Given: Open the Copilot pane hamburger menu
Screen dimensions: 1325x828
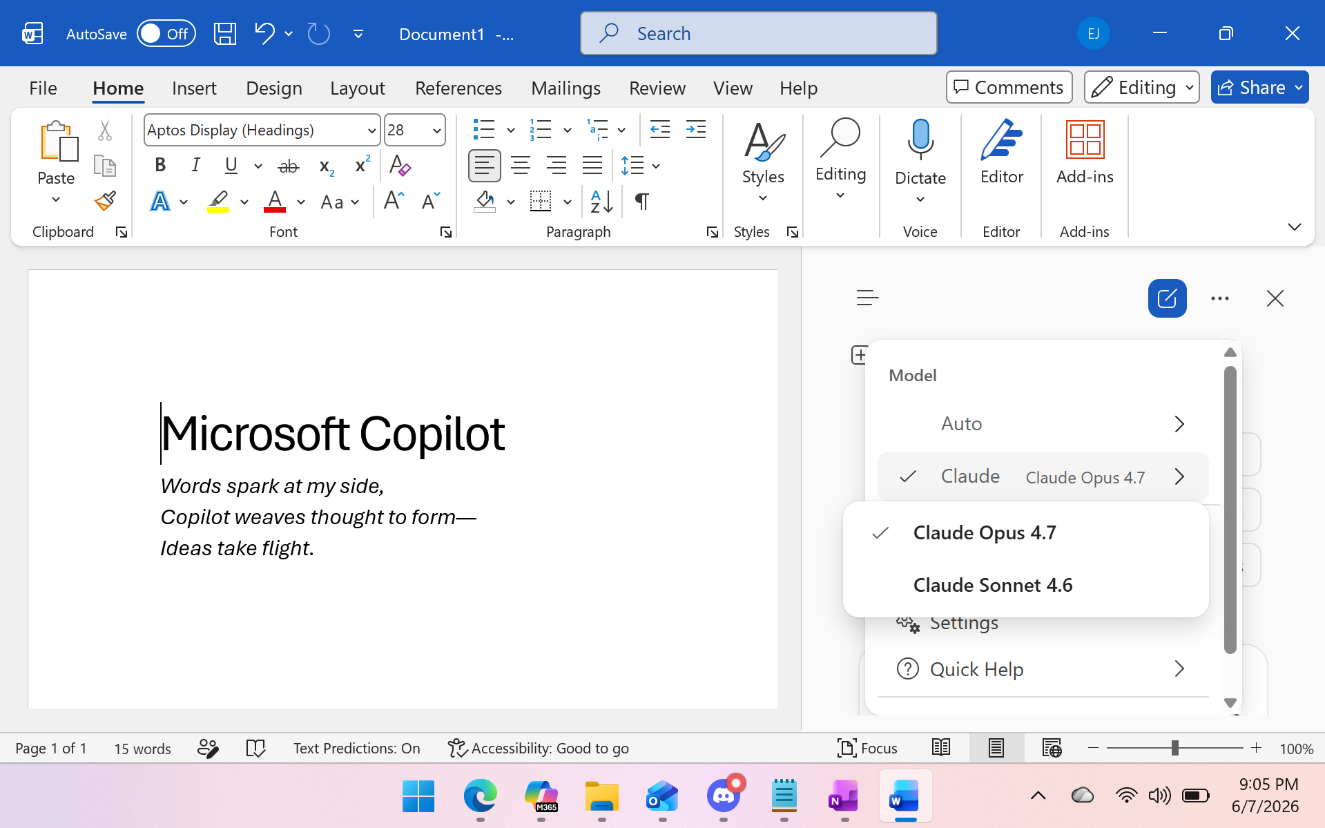Looking at the screenshot, I should point(867,298).
